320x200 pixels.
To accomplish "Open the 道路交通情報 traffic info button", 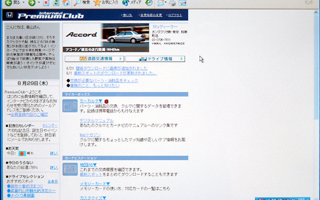I will click(94, 59).
